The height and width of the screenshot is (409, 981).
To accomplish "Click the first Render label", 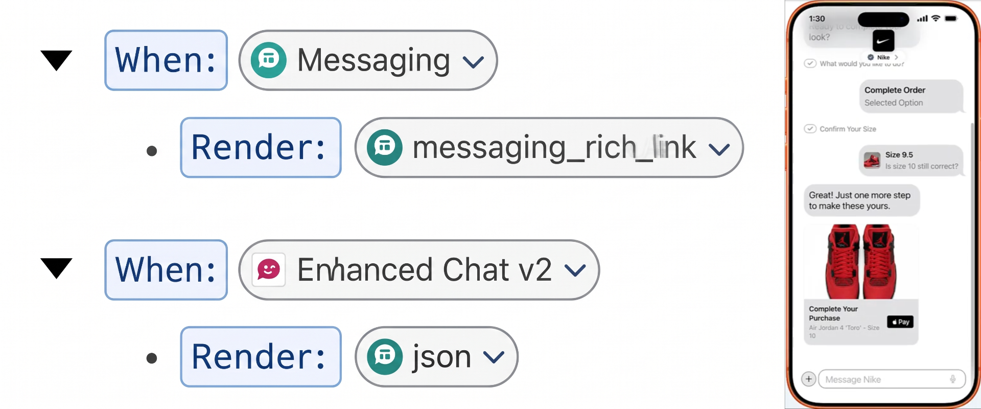I will point(261,148).
